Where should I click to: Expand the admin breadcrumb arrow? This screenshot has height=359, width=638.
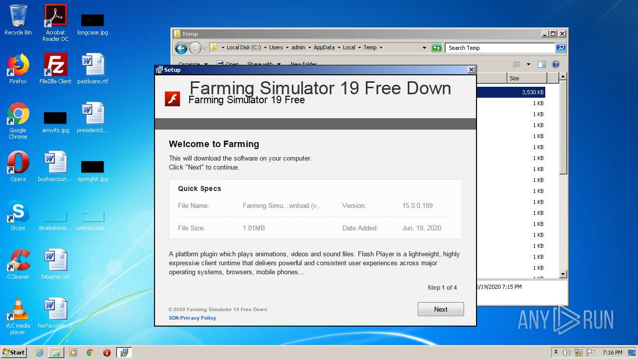pos(310,48)
